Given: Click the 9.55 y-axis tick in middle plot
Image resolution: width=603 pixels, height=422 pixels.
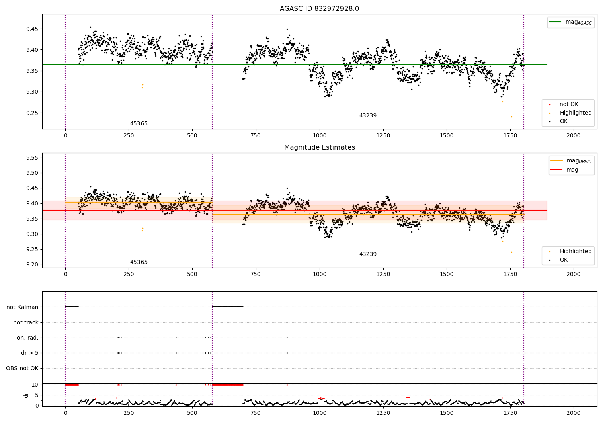Looking at the screenshot, I should [x=32, y=158].
